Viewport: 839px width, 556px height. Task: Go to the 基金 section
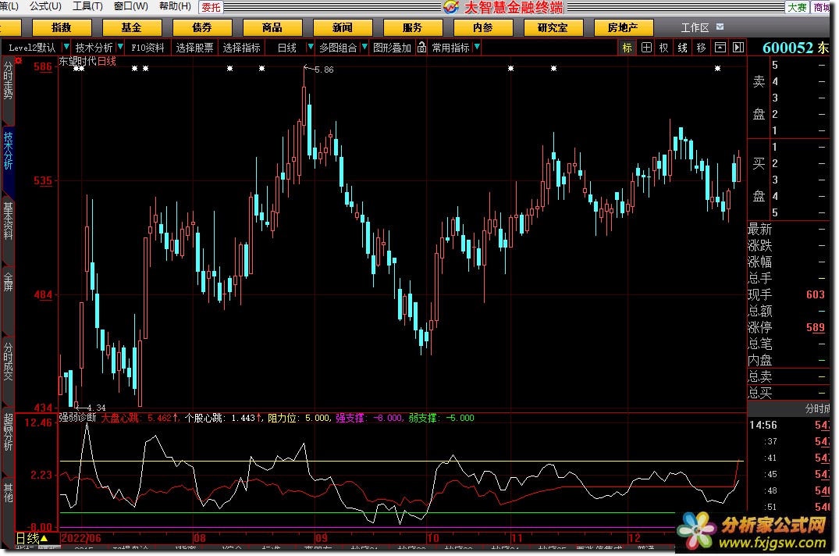coord(132,27)
